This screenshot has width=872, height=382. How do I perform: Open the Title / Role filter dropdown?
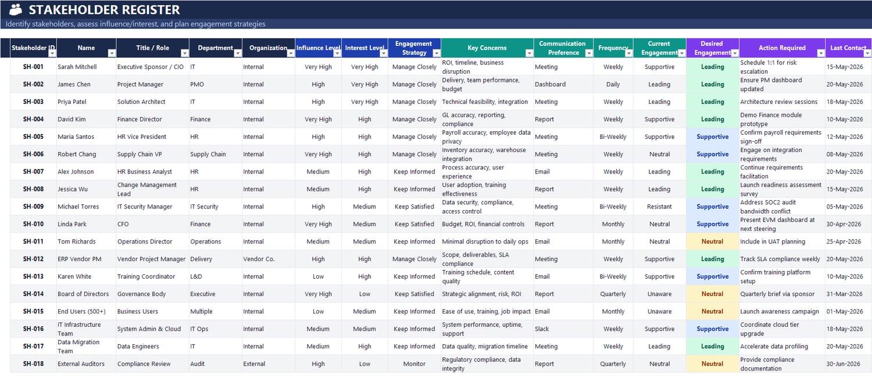pyautogui.click(x=185, y=53)
